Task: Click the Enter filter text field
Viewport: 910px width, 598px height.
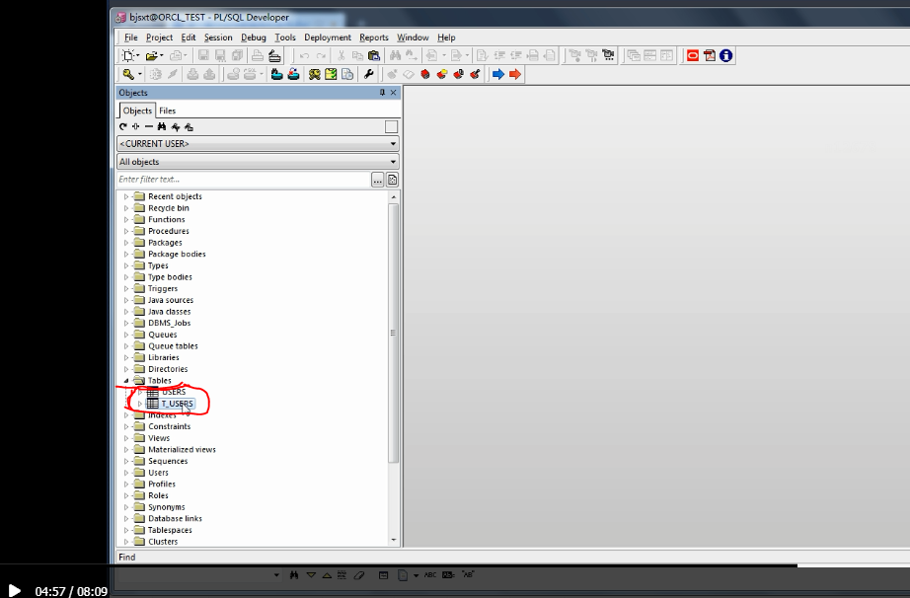Action: tap(243, 180)
